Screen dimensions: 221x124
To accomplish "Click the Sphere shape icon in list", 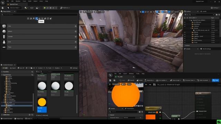I will (4, 31).
